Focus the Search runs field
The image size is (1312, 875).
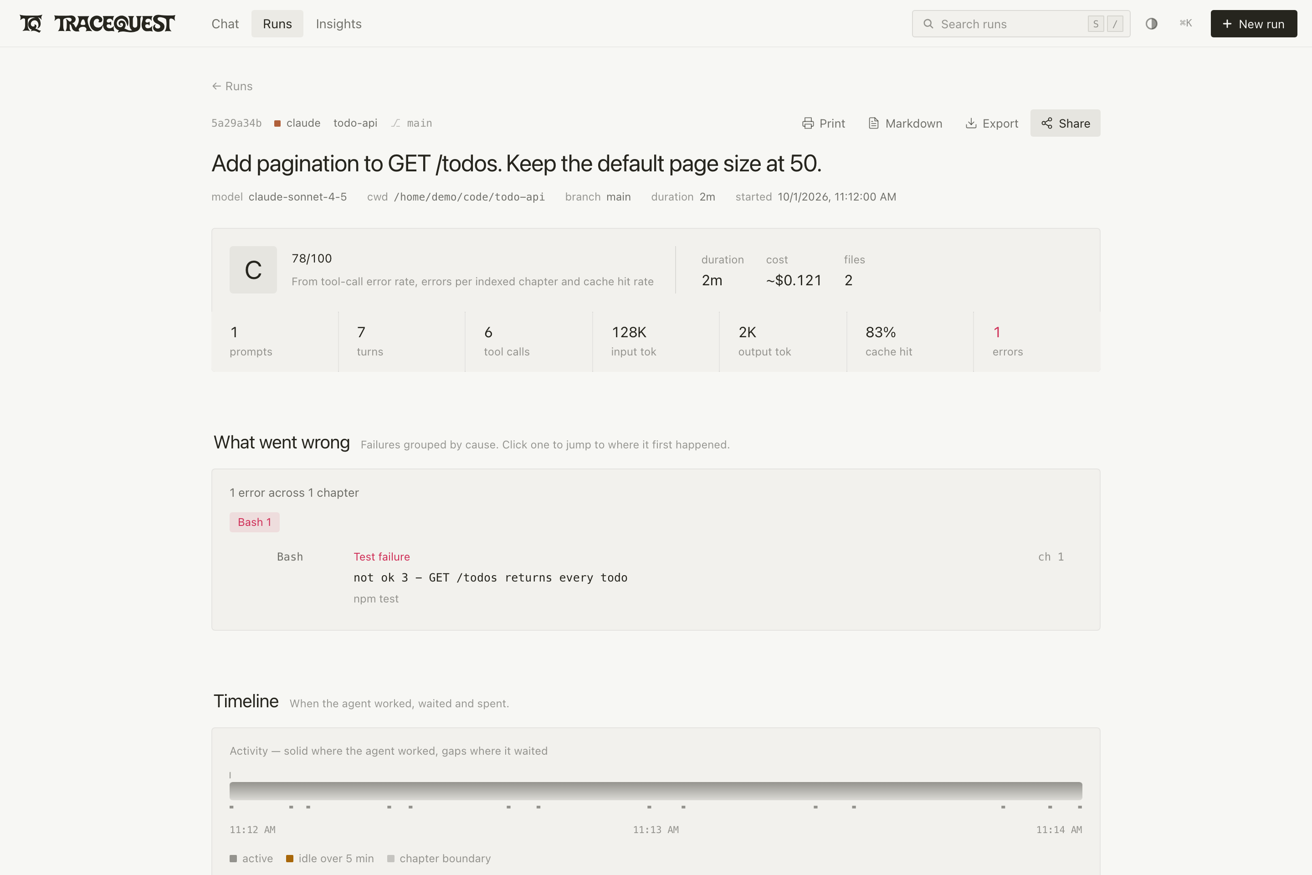tap(1021, 23)
